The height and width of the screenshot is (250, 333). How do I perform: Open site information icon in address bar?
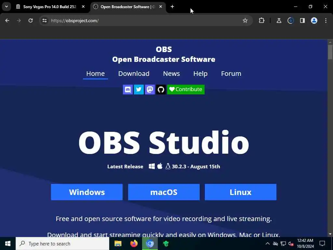click(x=44, y=21)
